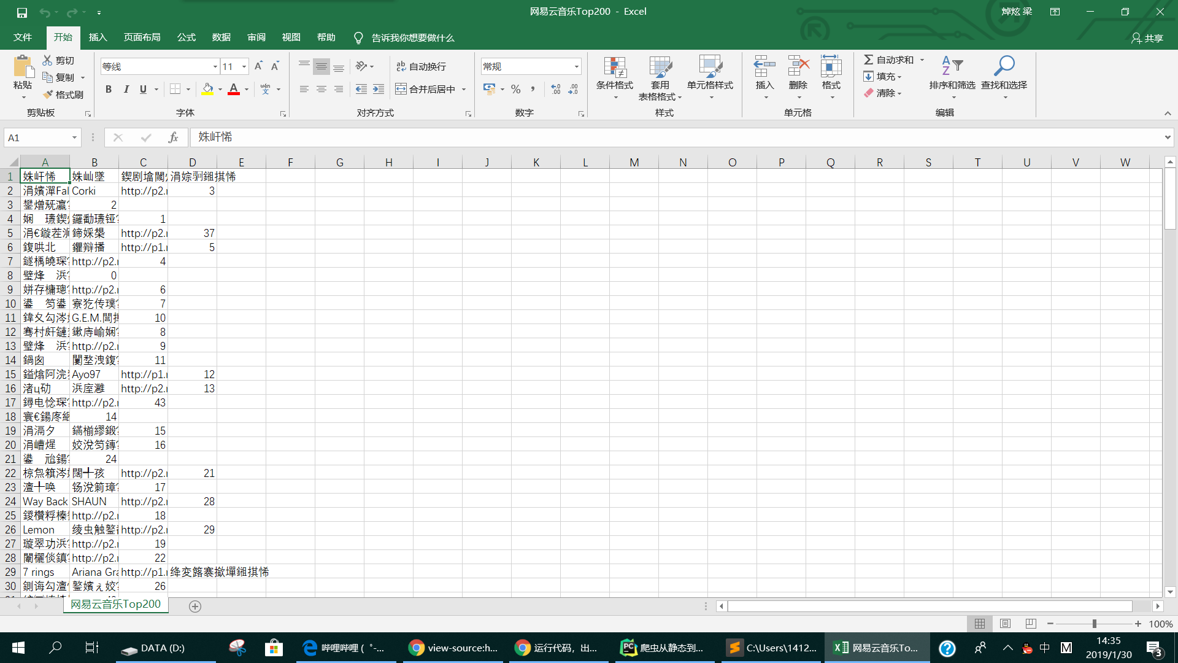Switch to the Formulas ribbon tab

coord(186,37)
